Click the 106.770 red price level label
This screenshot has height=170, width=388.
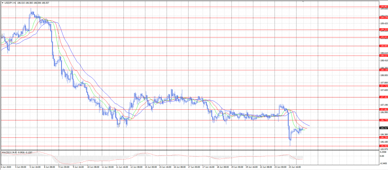(383, 120)
